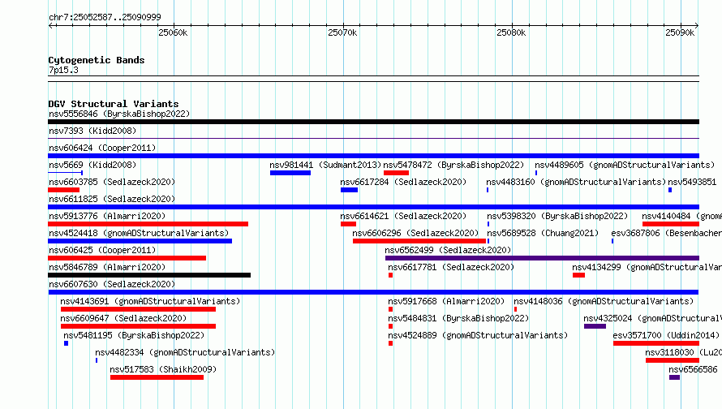
Task: Click the nsv4325024 variant label
Action: 652,318
